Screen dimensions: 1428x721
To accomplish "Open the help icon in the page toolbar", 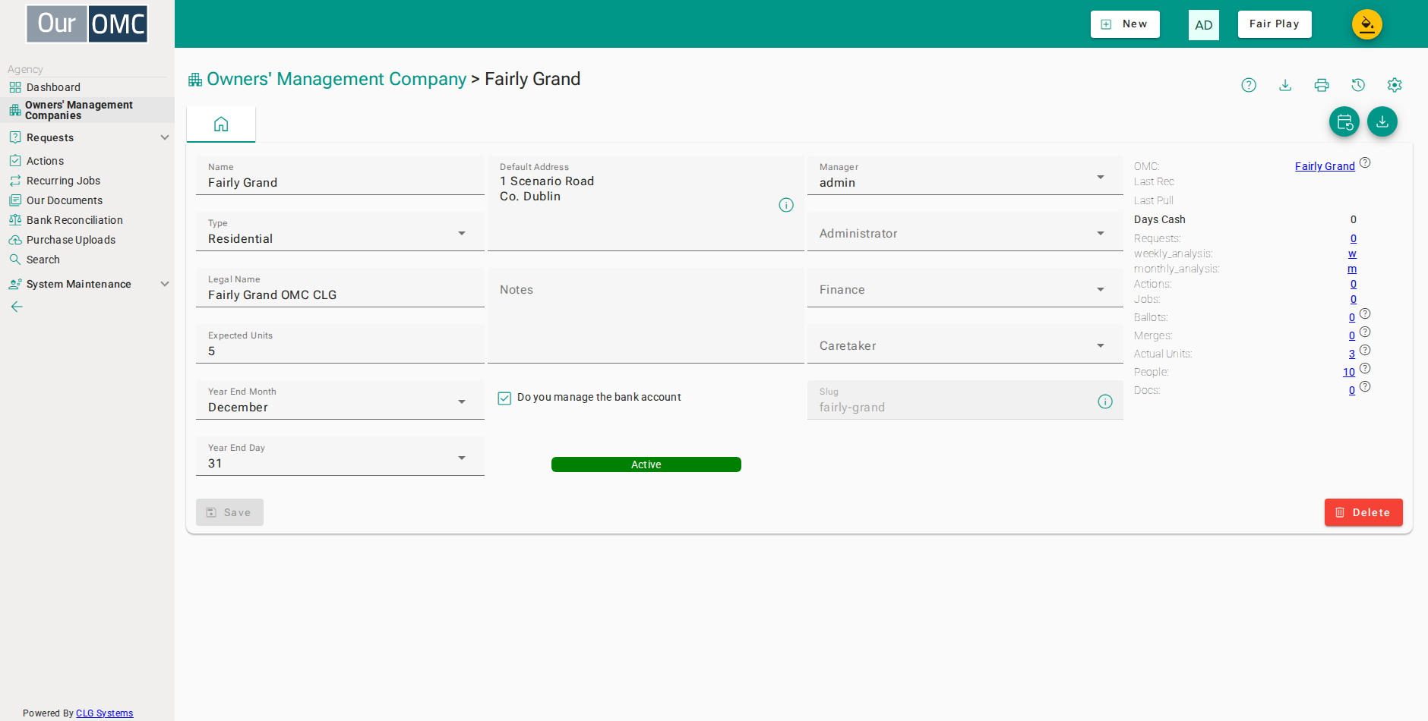I will coord(1249,85).
